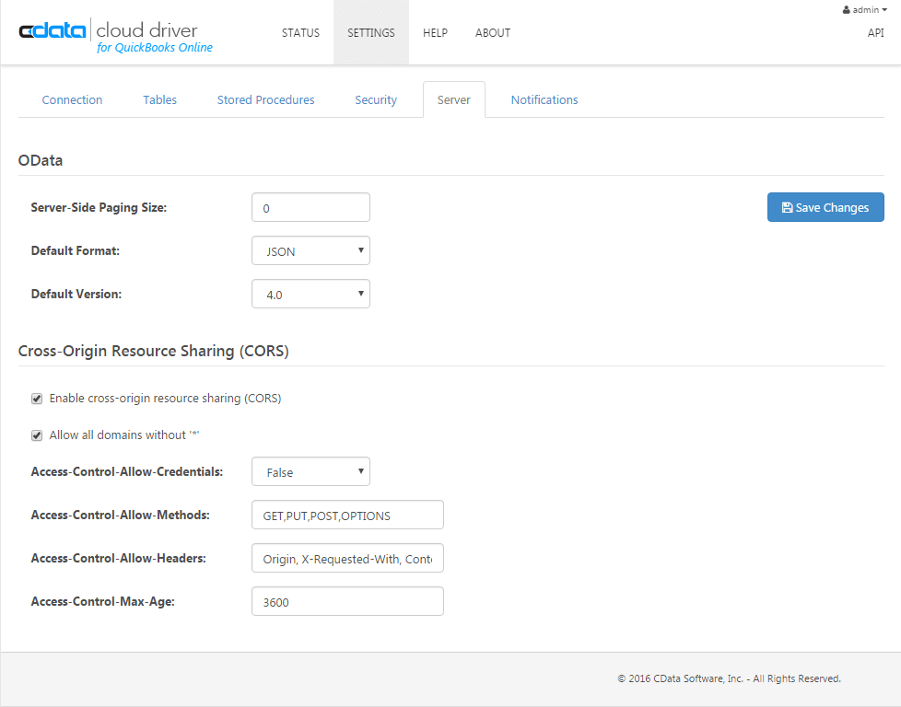Click the Server-Side Paging Size field
Viewport: 901px width, 707px height.
[x=310, y=207]
